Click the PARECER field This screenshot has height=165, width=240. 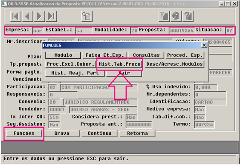point(220,73)
